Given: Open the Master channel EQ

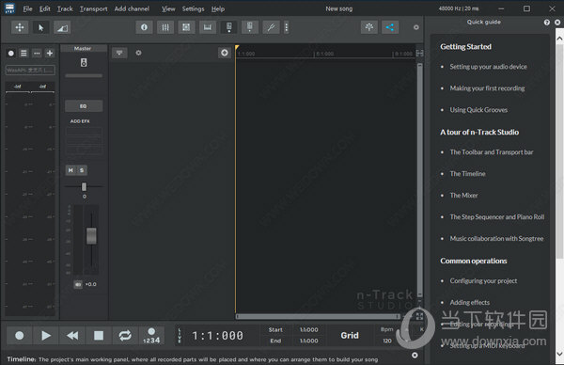Looking at the screenshot, I should point(84,106).
